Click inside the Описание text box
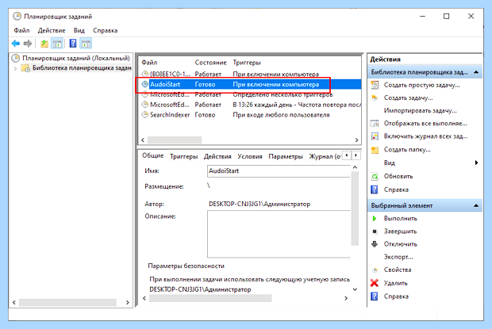This screenshot has width=492, height=329. (279, 234)
